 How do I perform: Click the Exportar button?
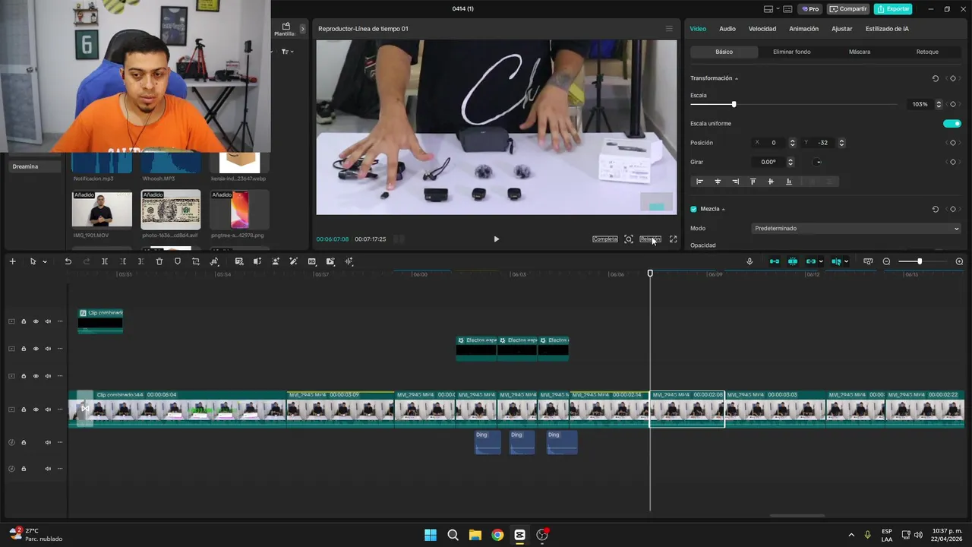click(893, 9)
